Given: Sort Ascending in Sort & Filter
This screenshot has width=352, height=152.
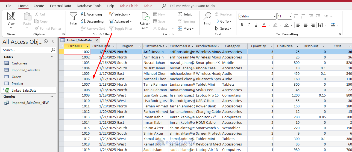Looking at the screenshot, I should 92,14.
